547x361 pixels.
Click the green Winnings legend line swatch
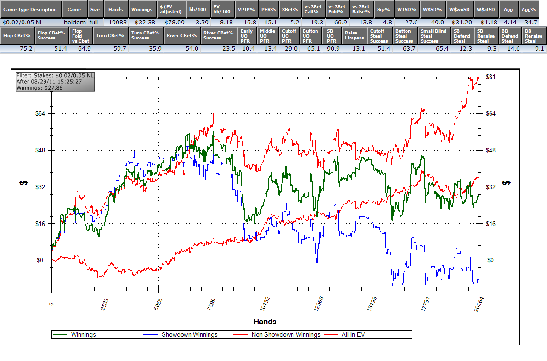60,334
